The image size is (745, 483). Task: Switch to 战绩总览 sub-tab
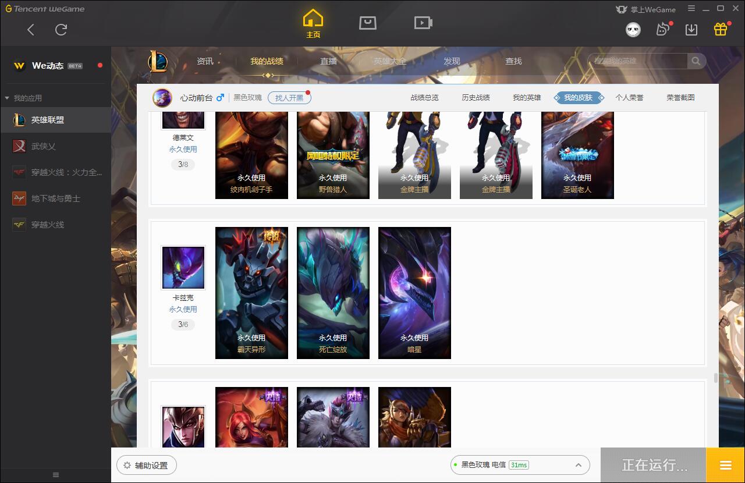[424, 98]
